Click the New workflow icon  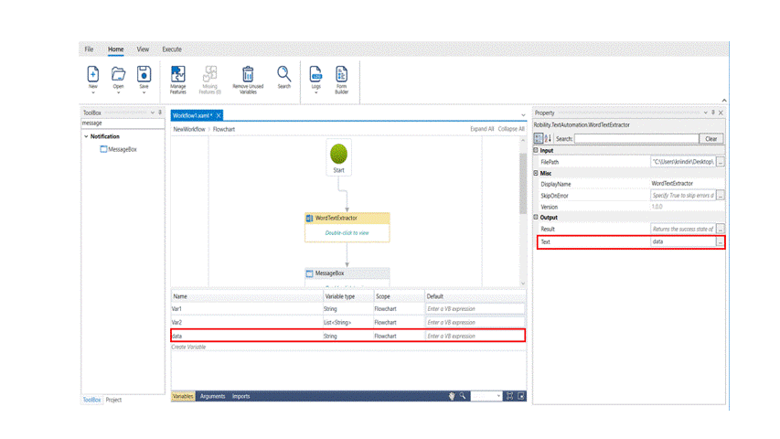(x=92, y=74)
